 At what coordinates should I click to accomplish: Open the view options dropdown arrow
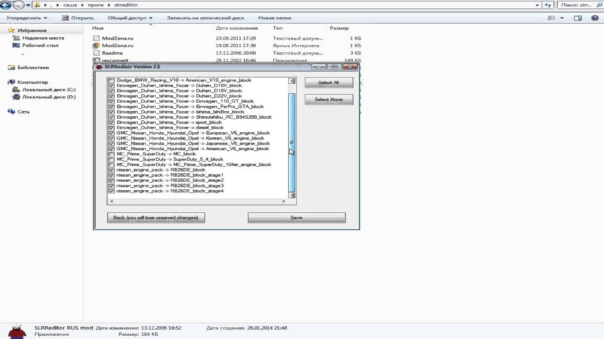(562, 18)
